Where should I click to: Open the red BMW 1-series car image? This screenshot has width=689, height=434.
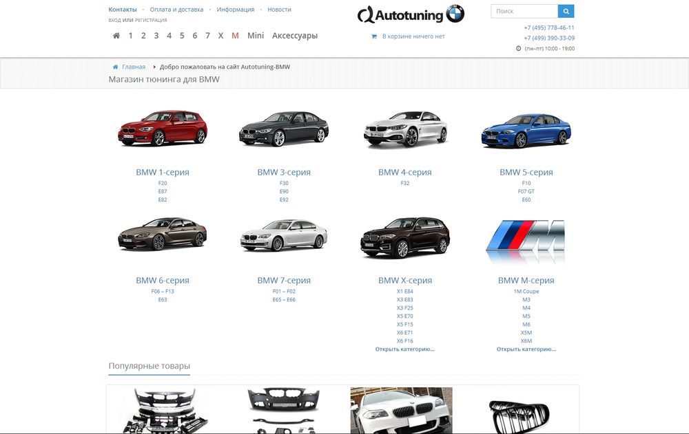(163, 128)
